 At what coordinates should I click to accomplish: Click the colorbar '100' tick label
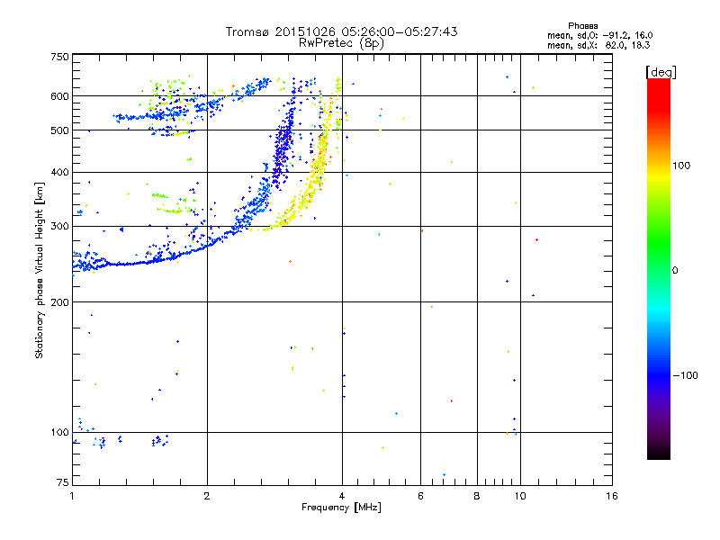pyautogui.click(x=681, y=166)
